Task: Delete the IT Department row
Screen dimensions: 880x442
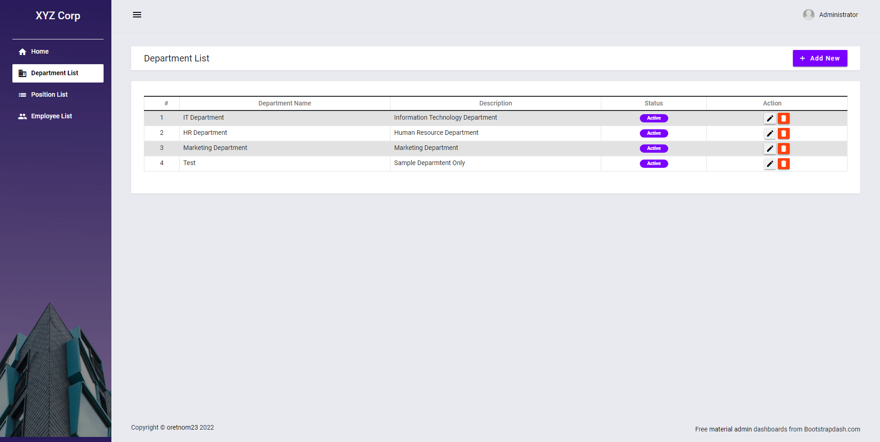Action: (783, 118)
